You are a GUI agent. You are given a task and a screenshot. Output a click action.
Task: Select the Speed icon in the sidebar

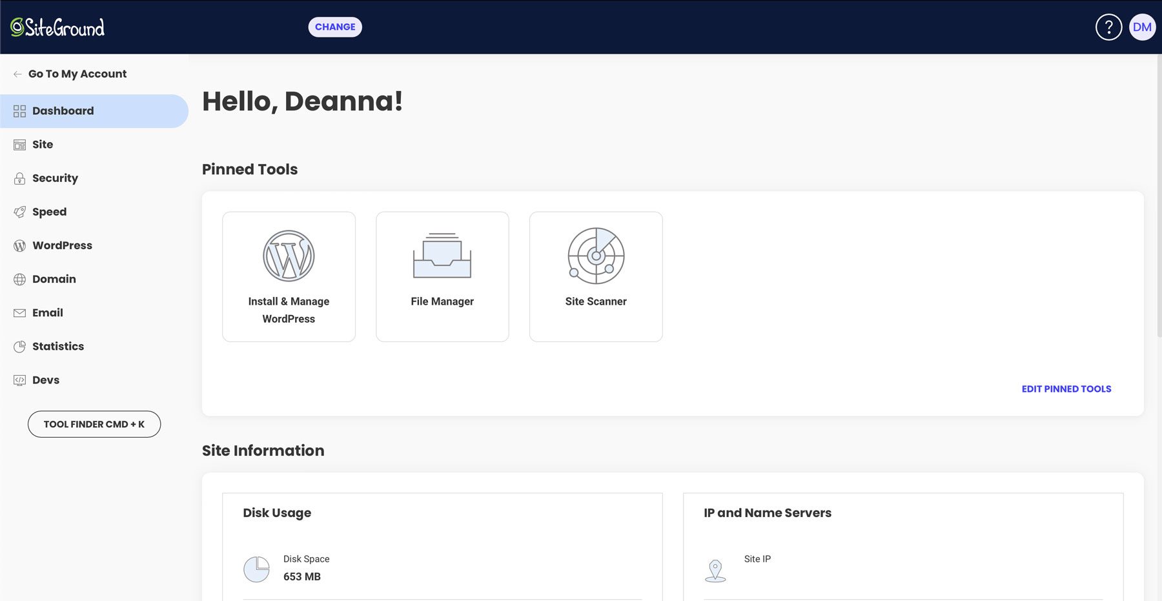[19, 212]
